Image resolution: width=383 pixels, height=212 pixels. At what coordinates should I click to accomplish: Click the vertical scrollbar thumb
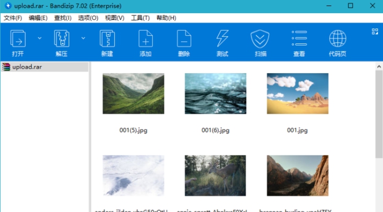[x=379, y=114]
